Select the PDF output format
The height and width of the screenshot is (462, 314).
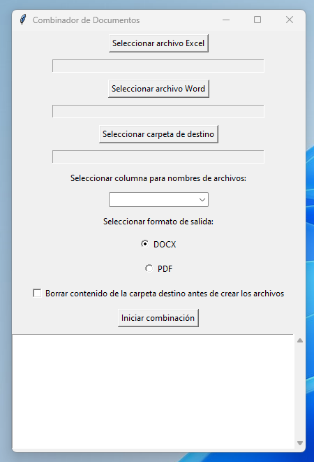coord(149,268)
